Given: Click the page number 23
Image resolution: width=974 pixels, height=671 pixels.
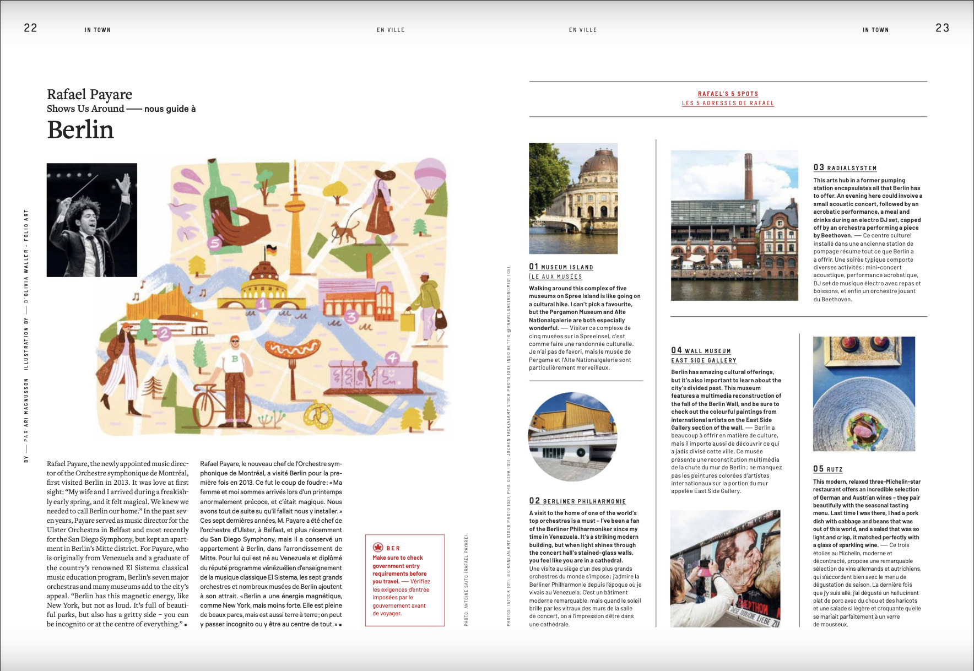Looking at the screenshot, I should tap(943, 28).
